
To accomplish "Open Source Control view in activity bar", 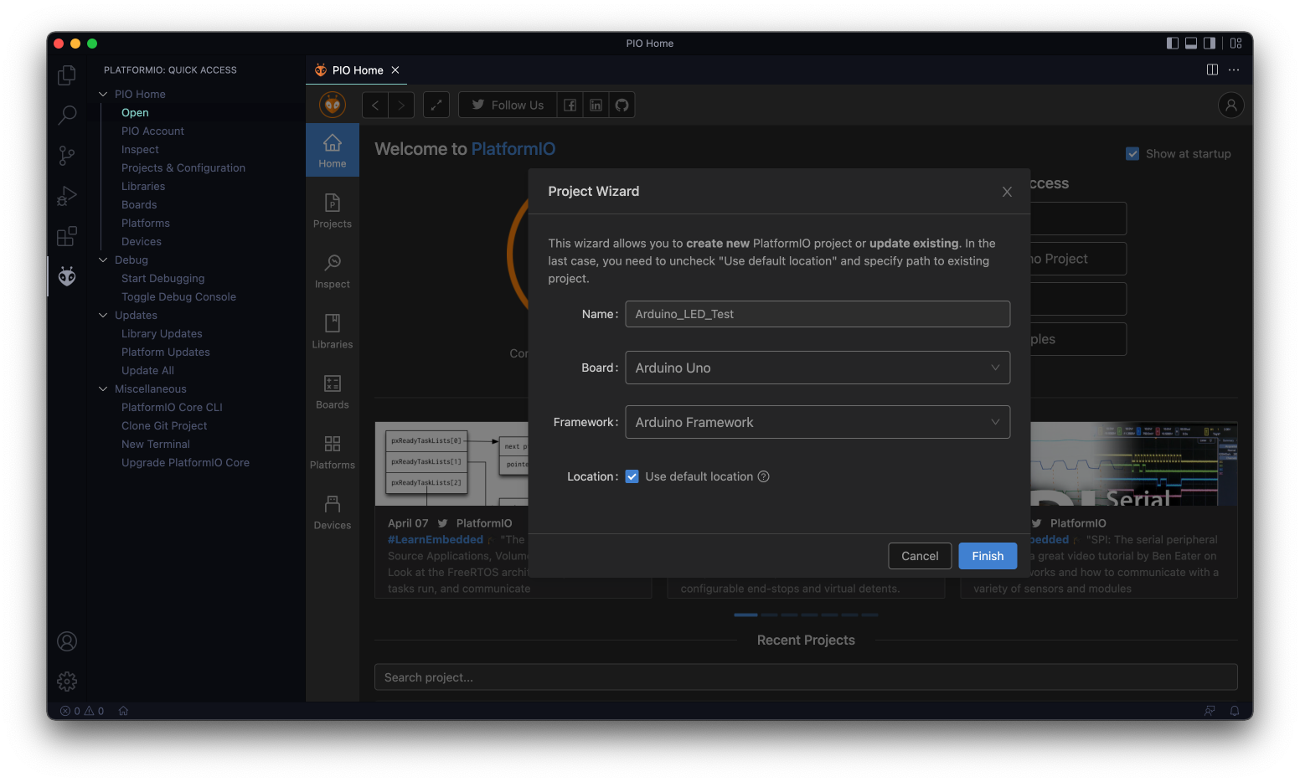I will point(67,155).
